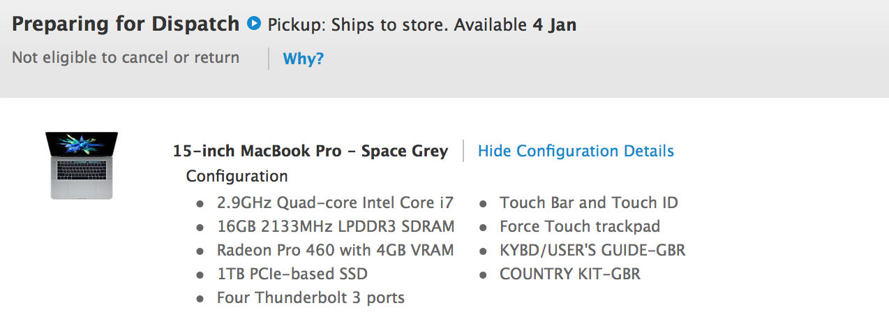889x324 pixels.
Task: Click the 15-inch MacBook Pro - Space Grey title
Action: [311, 151]
